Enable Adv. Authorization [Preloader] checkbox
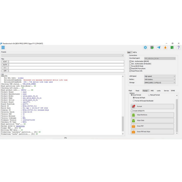 130,64
